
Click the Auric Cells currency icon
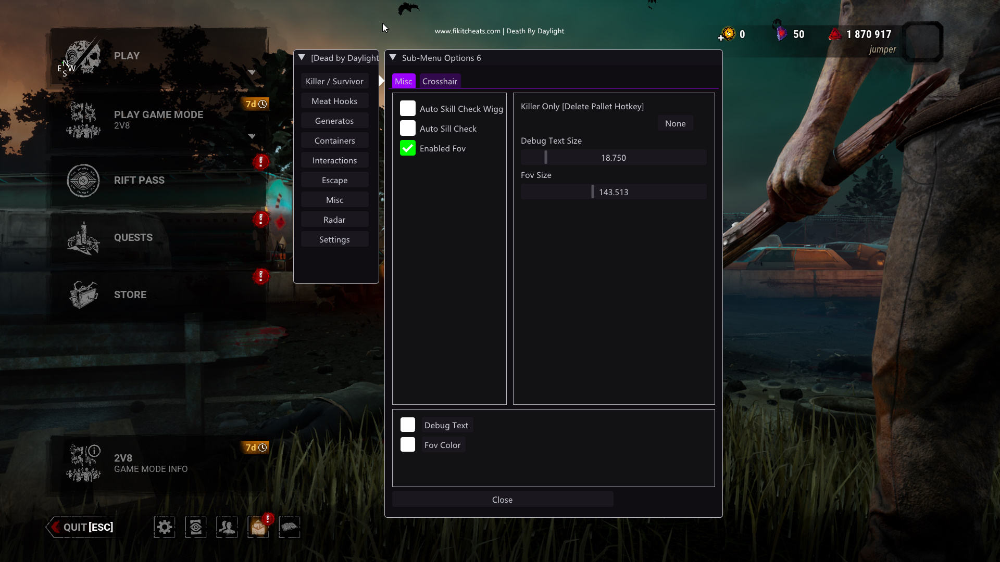tap(728, 34)
